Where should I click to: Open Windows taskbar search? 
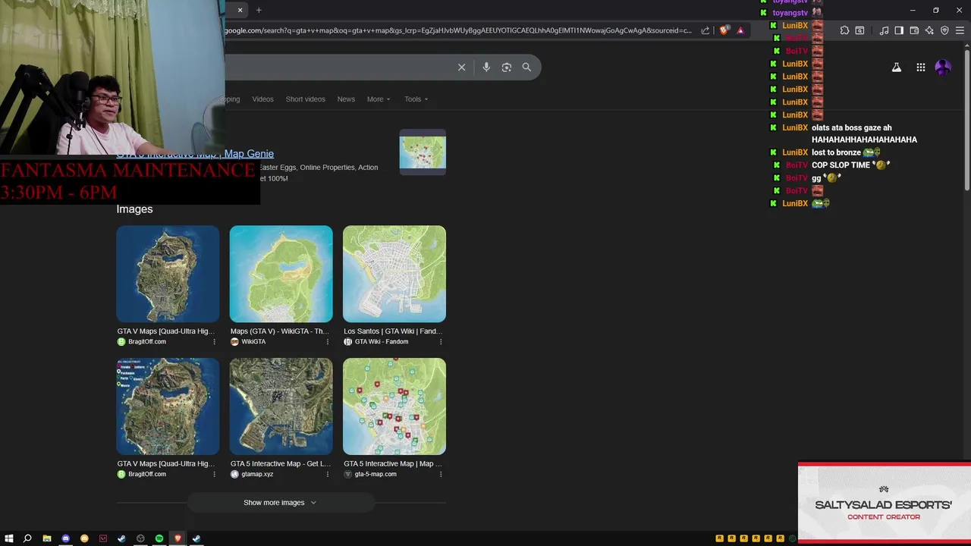[27, 538]
